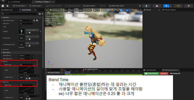The width and height of the screenshot is (194, 100).
Task: Close the Asset Details tab
Action: pyautogui.click(x=35, y=10)
